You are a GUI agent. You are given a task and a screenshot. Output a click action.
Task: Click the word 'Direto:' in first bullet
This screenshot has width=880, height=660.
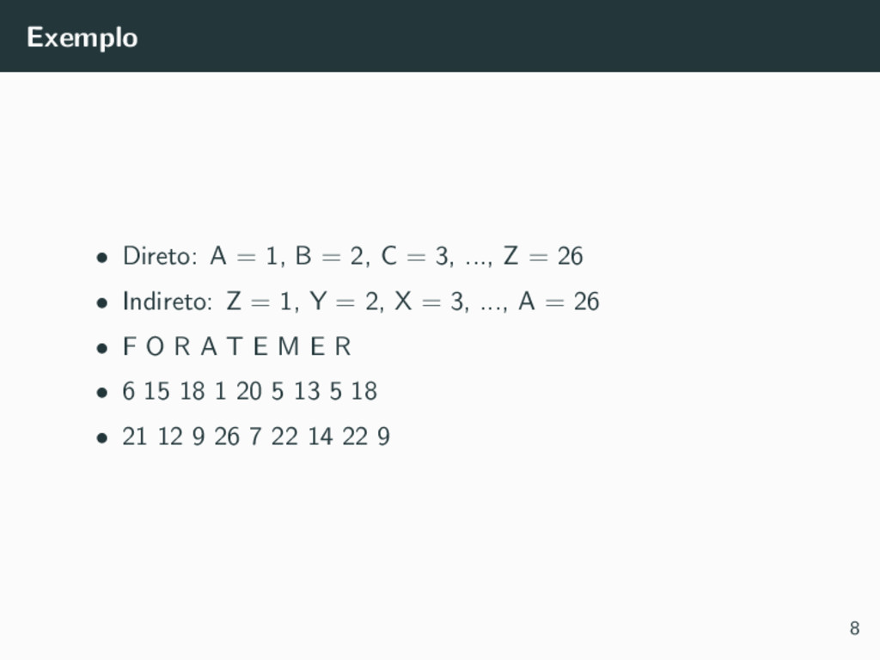pos(160,256)
